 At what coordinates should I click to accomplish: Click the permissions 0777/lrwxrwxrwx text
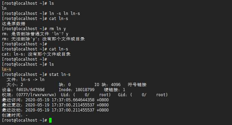coord(36,95)
